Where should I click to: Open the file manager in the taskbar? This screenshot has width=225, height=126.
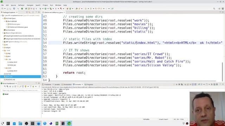coord(20,124)
